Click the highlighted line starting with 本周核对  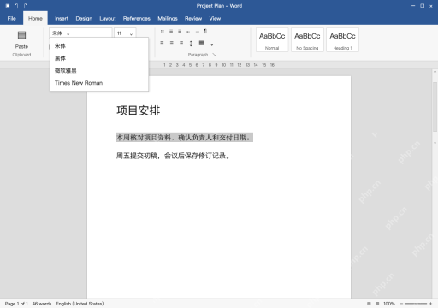coord(185,138)
